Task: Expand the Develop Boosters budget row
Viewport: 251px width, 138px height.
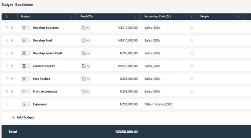Action: point(12,28)
